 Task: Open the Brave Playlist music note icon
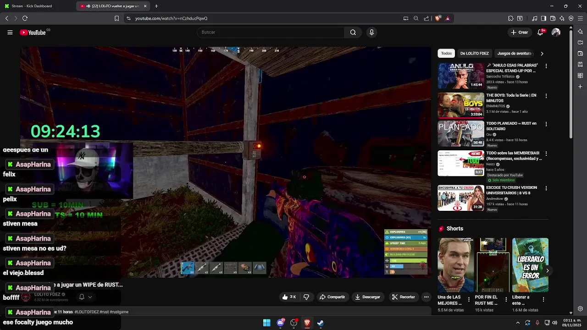(x=534, y=18)
